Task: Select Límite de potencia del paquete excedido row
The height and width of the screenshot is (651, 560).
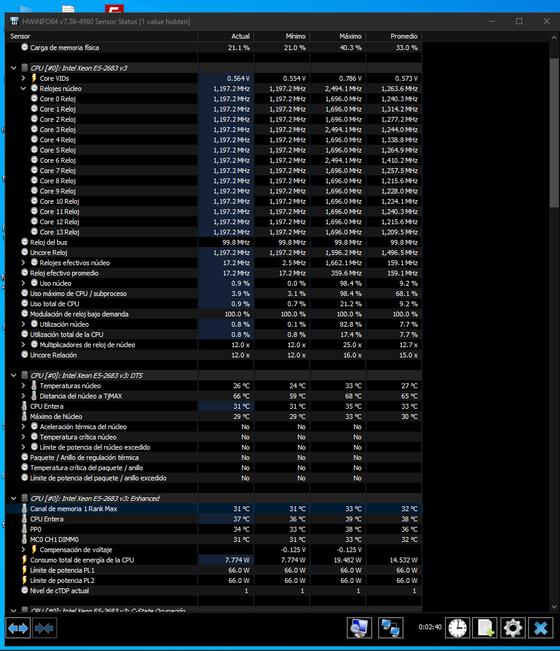Action: click(x=214, y=478)
